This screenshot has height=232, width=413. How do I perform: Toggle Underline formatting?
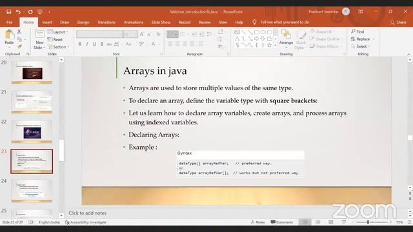coord(94,44)
